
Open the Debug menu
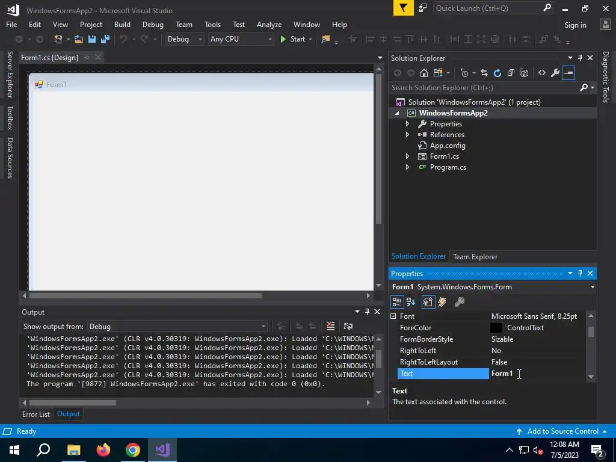coord(153,24)
